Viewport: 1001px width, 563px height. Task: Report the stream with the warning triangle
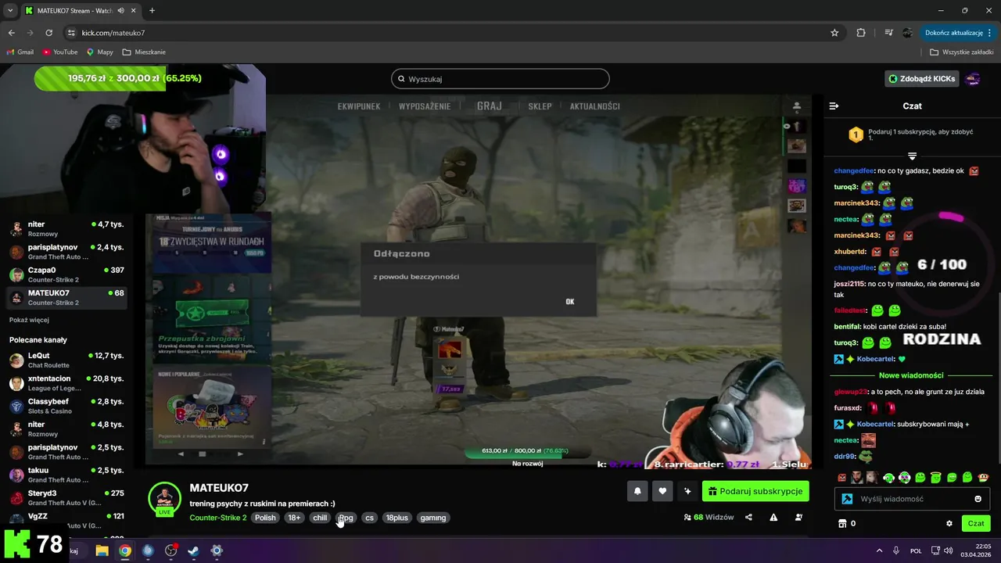pos(773,518)
